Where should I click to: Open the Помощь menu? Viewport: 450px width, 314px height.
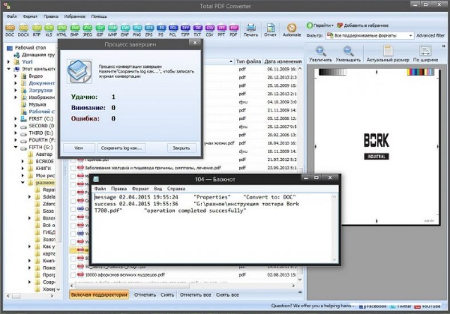click(99, 17)
